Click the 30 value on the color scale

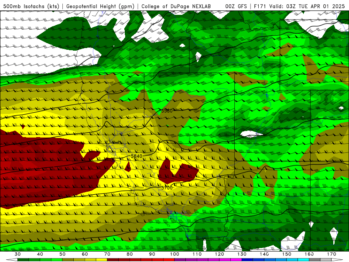(17, 254)
